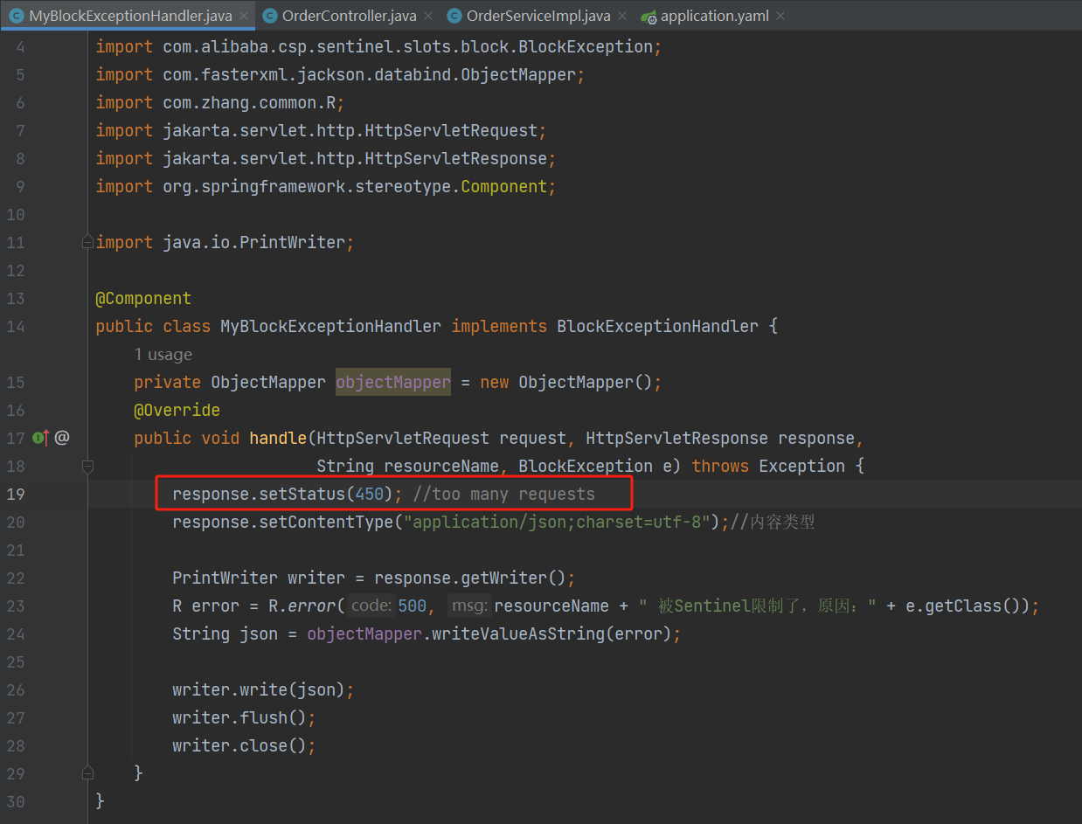
Task: Click the @Component annotation on line 13
Action: tap(143, 298)
